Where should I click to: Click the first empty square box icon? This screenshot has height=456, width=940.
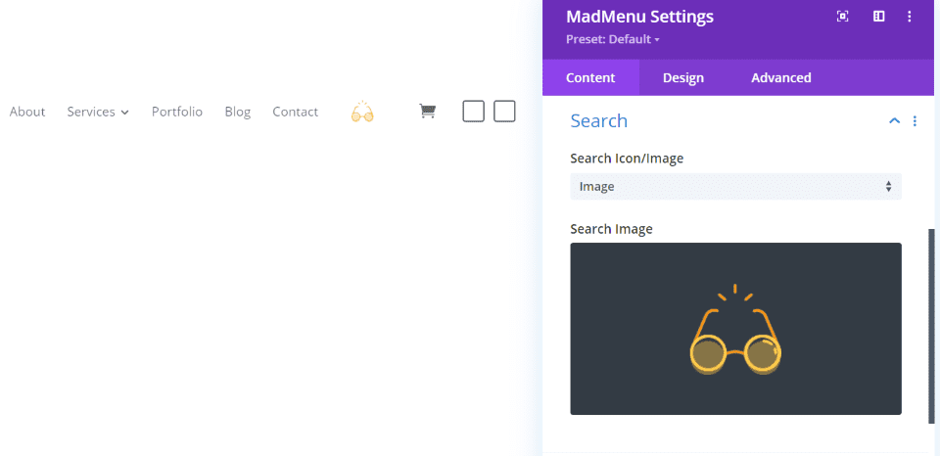(473, 112)
